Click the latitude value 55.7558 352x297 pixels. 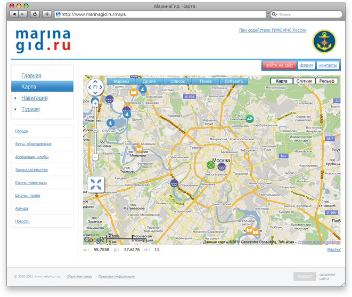(101, 250)
